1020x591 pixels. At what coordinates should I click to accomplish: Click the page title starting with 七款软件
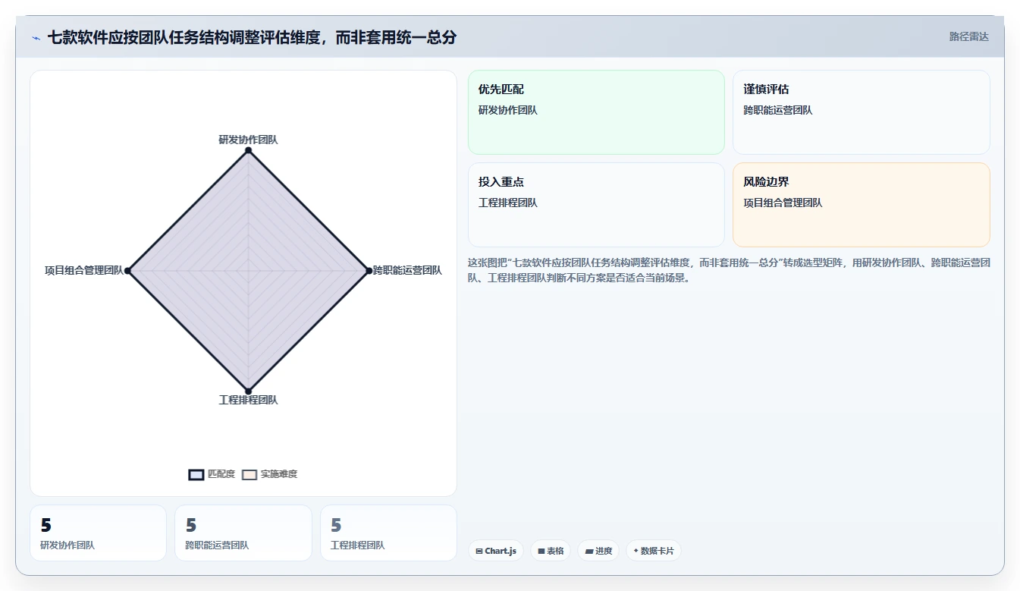click(x=252, y=37)
